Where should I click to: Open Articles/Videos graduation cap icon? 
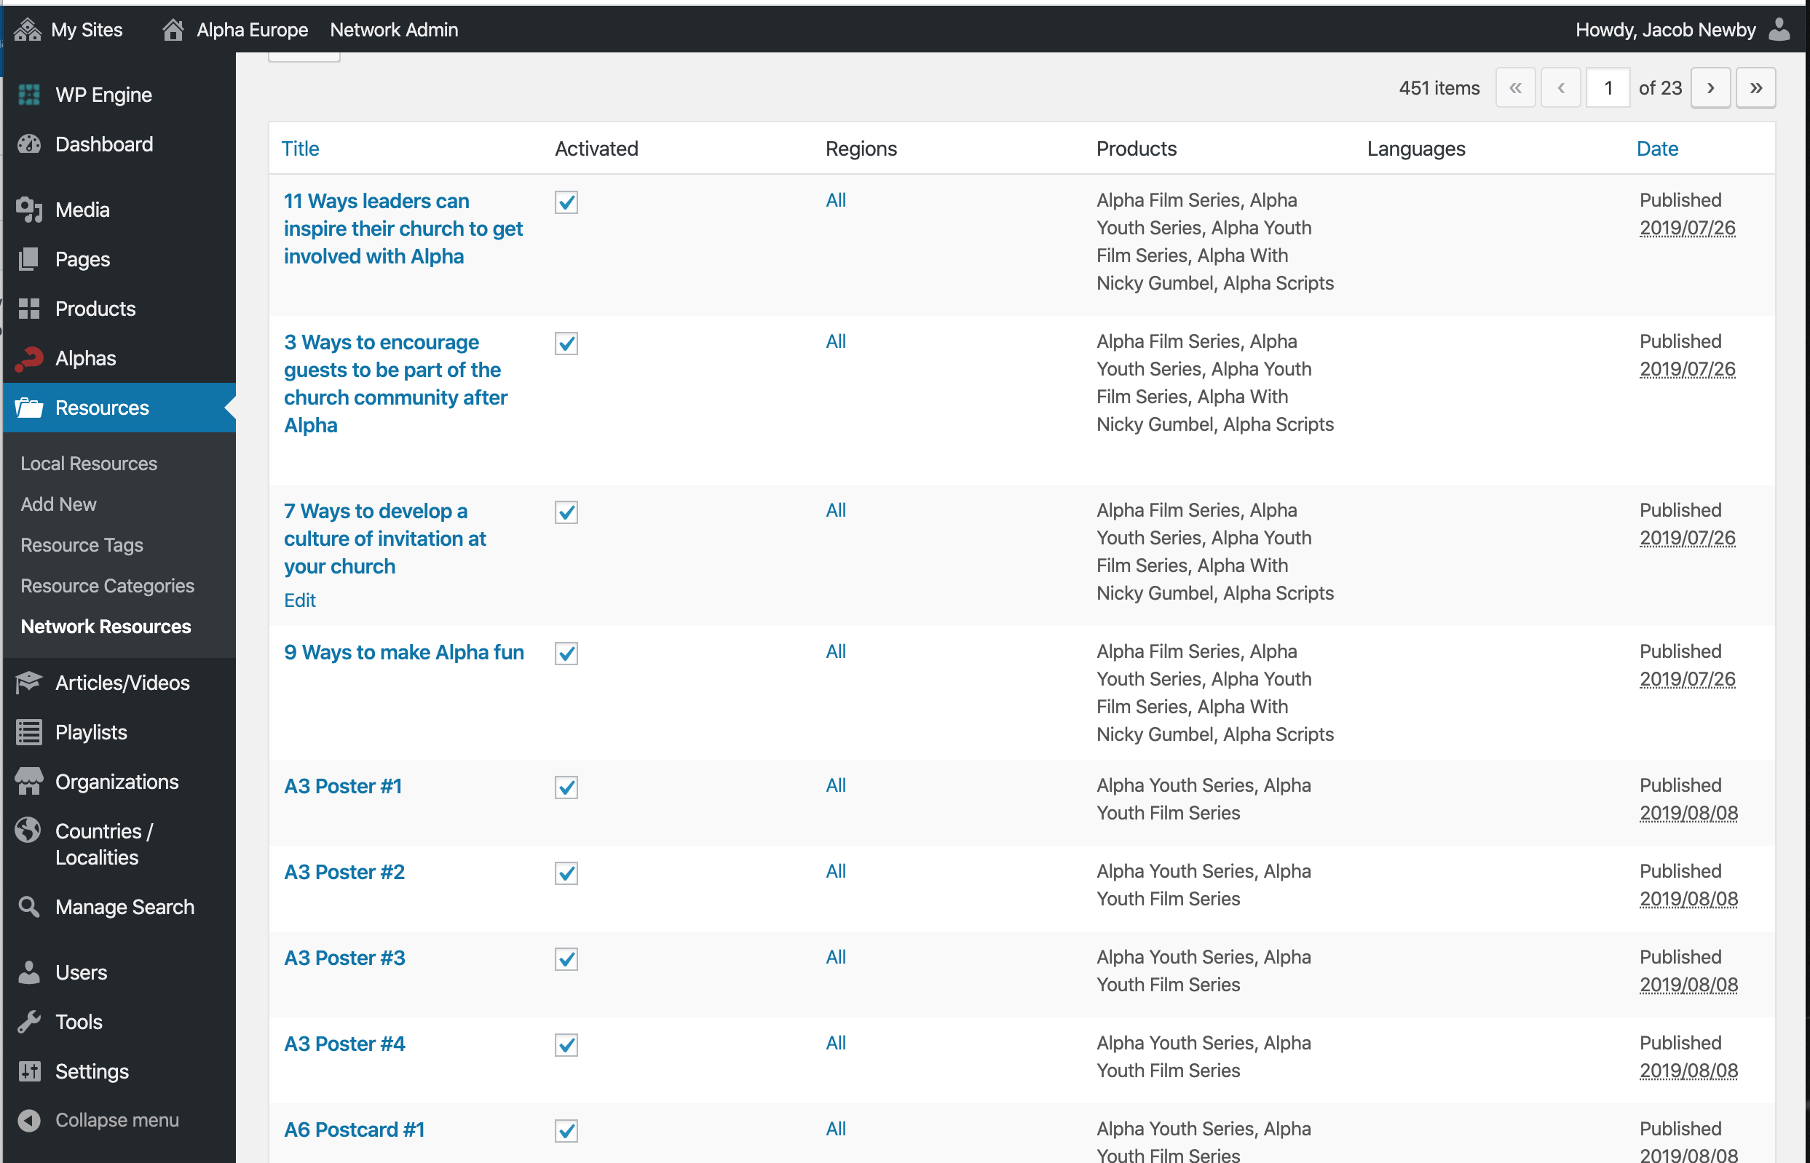(28, 683)
